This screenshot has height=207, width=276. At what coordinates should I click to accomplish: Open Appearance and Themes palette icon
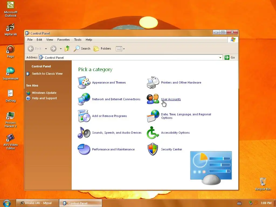tap(84, 82)
